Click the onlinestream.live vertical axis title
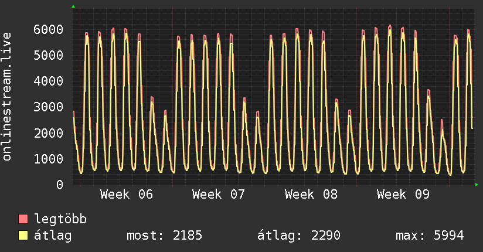Image resolution: width=483 pixels, height=252 pixels. [8, 96]
